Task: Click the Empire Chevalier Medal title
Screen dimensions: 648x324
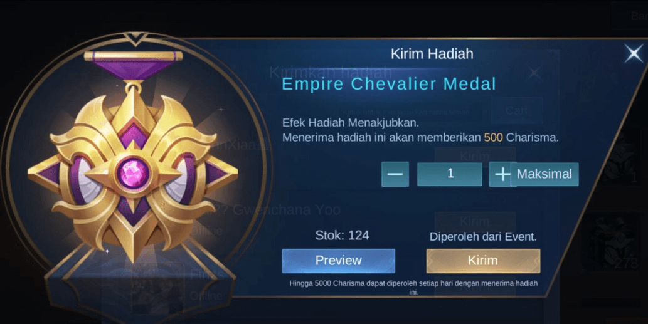Action: tap(389, 84)
